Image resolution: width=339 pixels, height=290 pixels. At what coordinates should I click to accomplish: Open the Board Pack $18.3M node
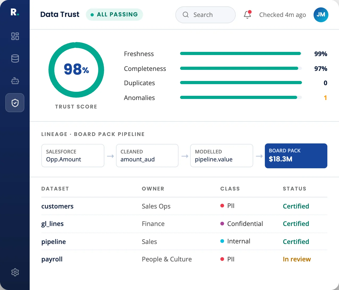pyautogui.click(x=296, y=156)
